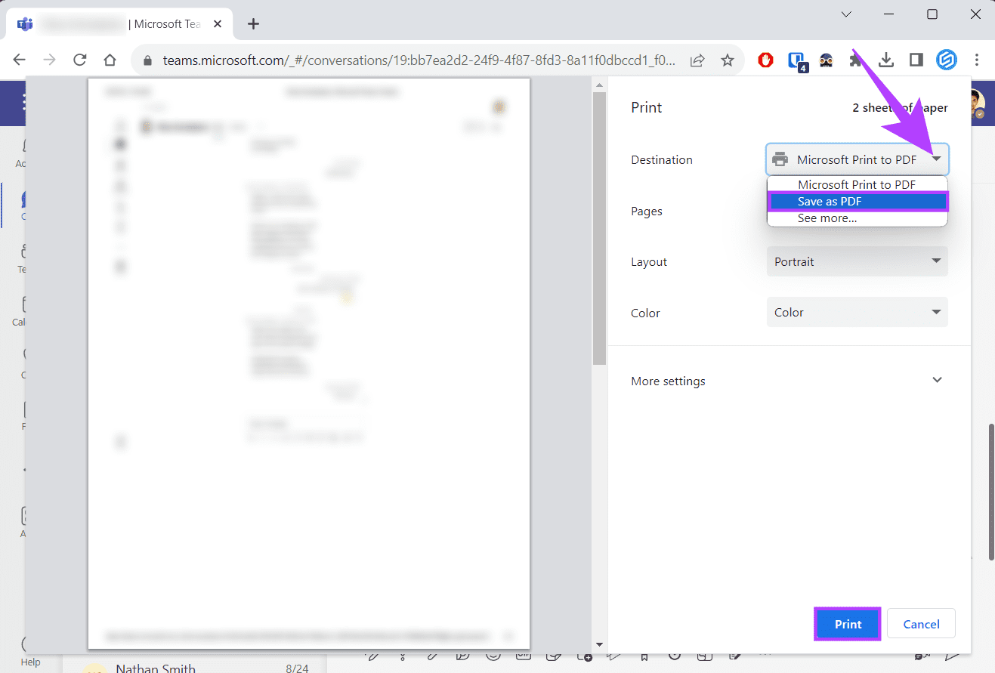Open the Destination dropdown
The image size is (995, 673).
coord(857,159)
